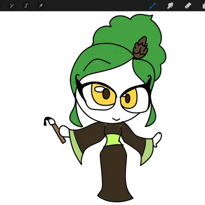Tap the white hand on right side

coord(157,139)
